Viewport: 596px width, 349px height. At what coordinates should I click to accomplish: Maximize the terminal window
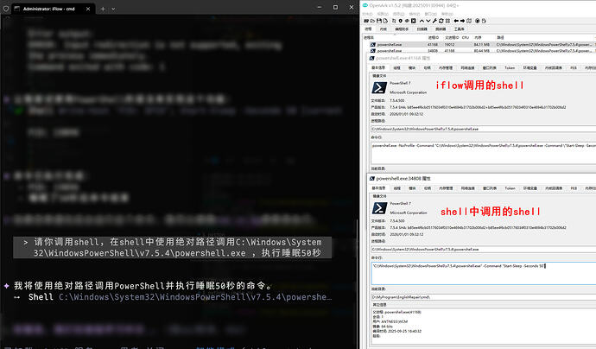[335, 7]
